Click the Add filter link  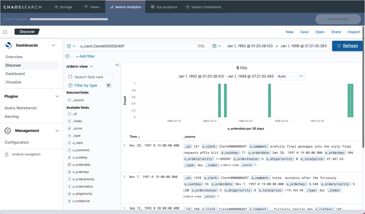[85, 56]
